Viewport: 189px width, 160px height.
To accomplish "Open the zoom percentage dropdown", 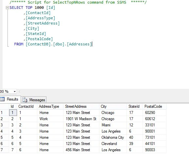I will 15,92.
